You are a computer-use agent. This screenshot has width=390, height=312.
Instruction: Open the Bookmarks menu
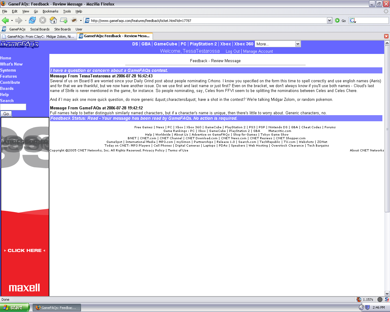pyautogui.click(x=50, y=11)
